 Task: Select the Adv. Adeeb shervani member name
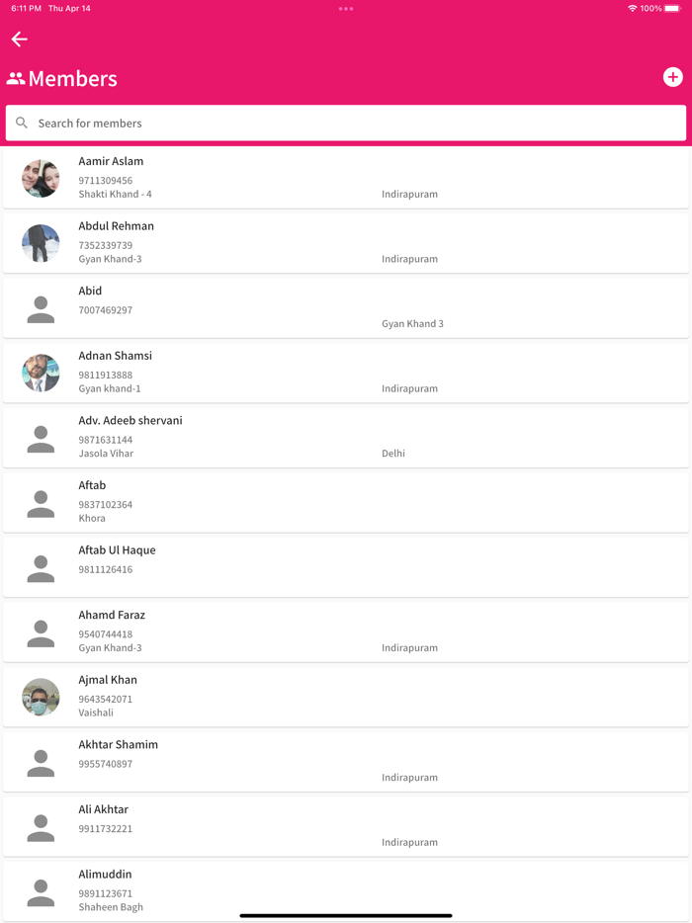[130, 421]
